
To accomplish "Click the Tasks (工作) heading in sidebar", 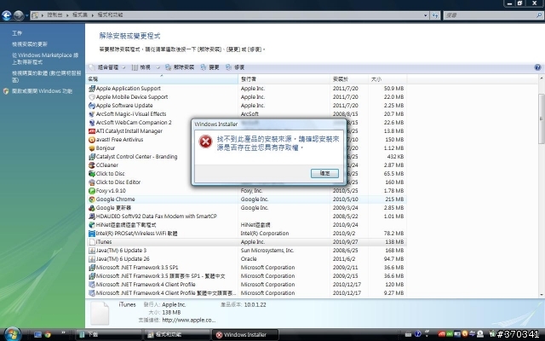I will tap(17, 33).
